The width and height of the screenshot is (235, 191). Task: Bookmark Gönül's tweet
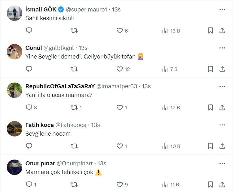click(x=210, y=69)
